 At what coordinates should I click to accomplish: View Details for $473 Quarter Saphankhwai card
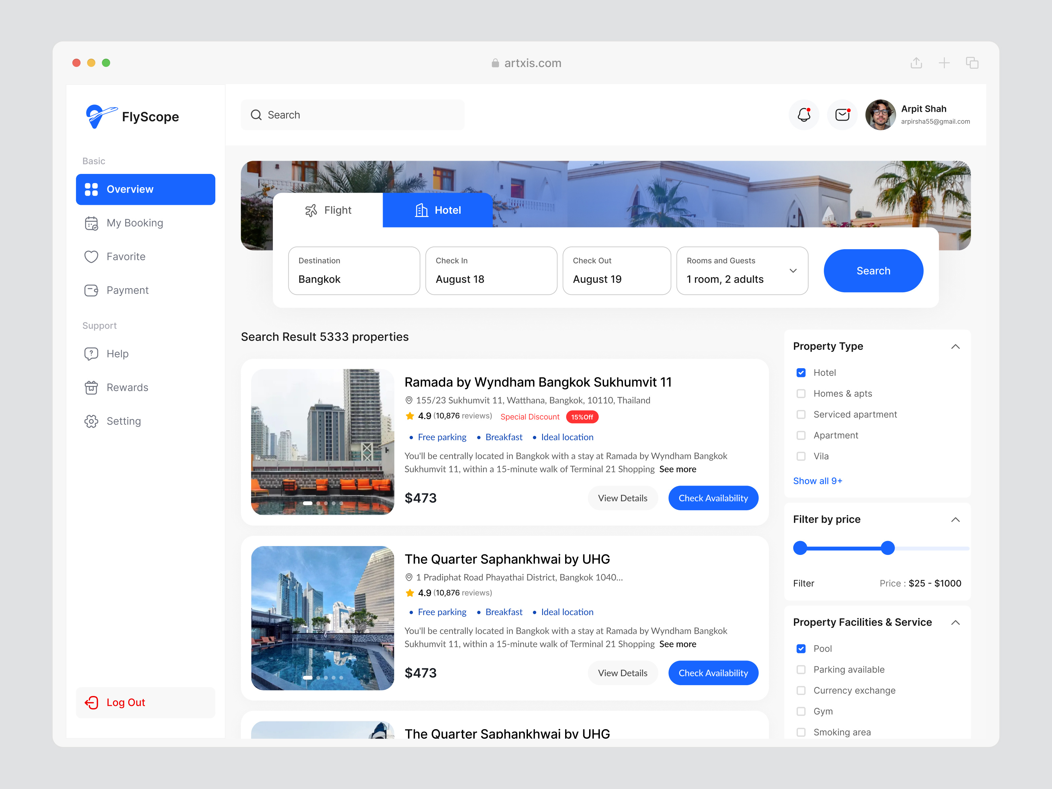623,673
